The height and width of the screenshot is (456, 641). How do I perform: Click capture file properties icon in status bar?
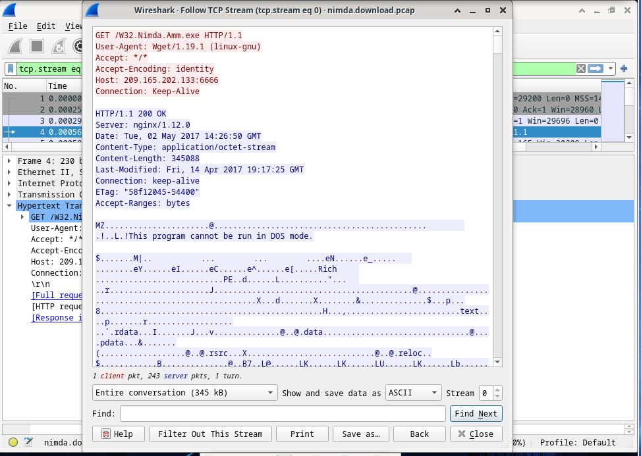pyautogui.click(x=28, y=442)
